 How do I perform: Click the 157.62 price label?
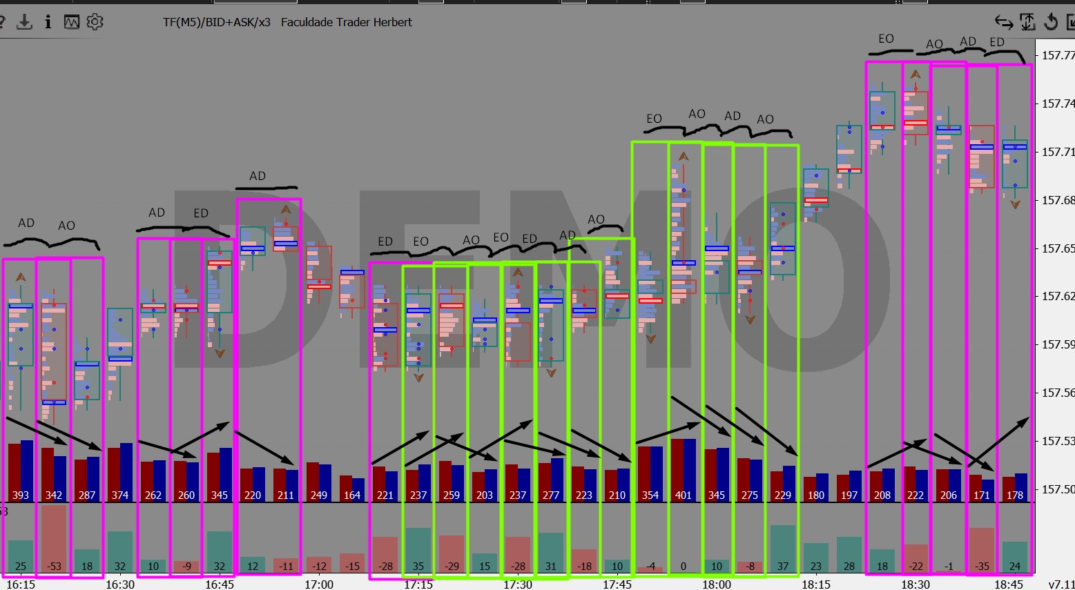pyautogui.click(x=1058, y=296)
